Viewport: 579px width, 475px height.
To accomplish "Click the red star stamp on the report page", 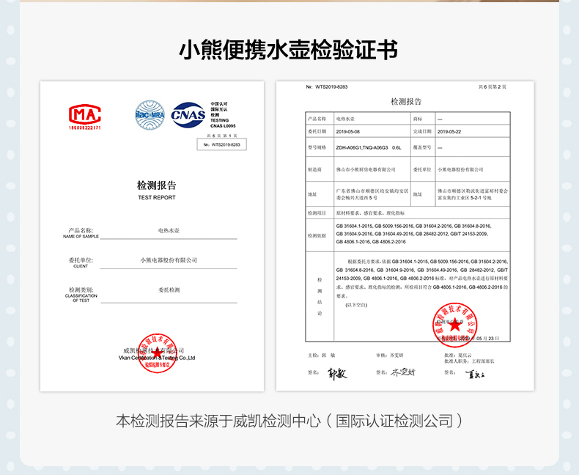I will [x=454, y=325].
